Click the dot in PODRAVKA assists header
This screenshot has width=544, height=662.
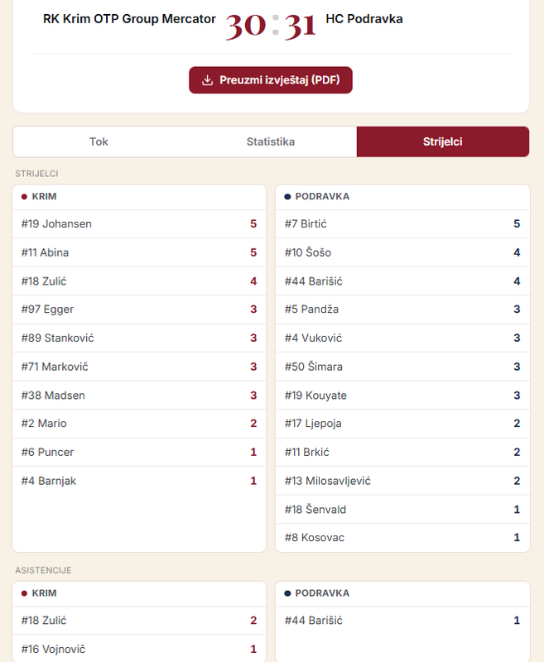click(287, 593)
